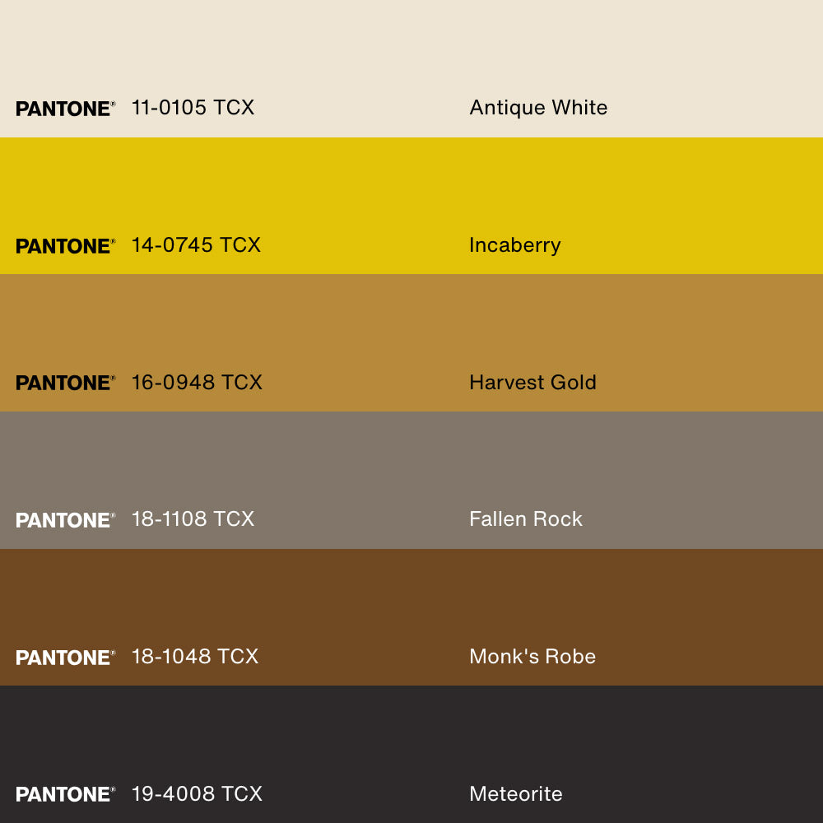The height and width of the screenshot is (823, 823).
Task: Click the color code 16-0948 TCX
Action: (197, 383)
